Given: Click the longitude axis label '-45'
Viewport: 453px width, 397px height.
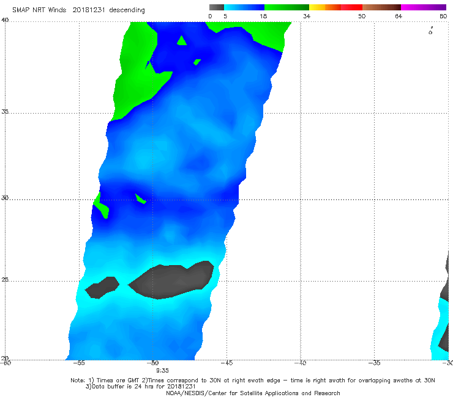Looking at the screenshot, I should (x=226, y=363).
